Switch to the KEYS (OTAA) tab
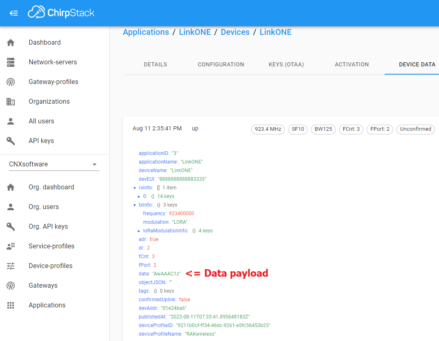Viewport: 439px width, 341px height. tap(286, 64)
